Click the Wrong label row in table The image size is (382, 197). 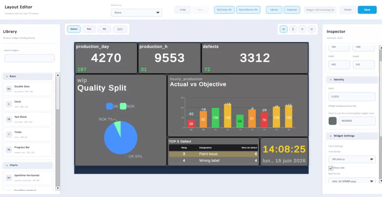pos(213,161)
